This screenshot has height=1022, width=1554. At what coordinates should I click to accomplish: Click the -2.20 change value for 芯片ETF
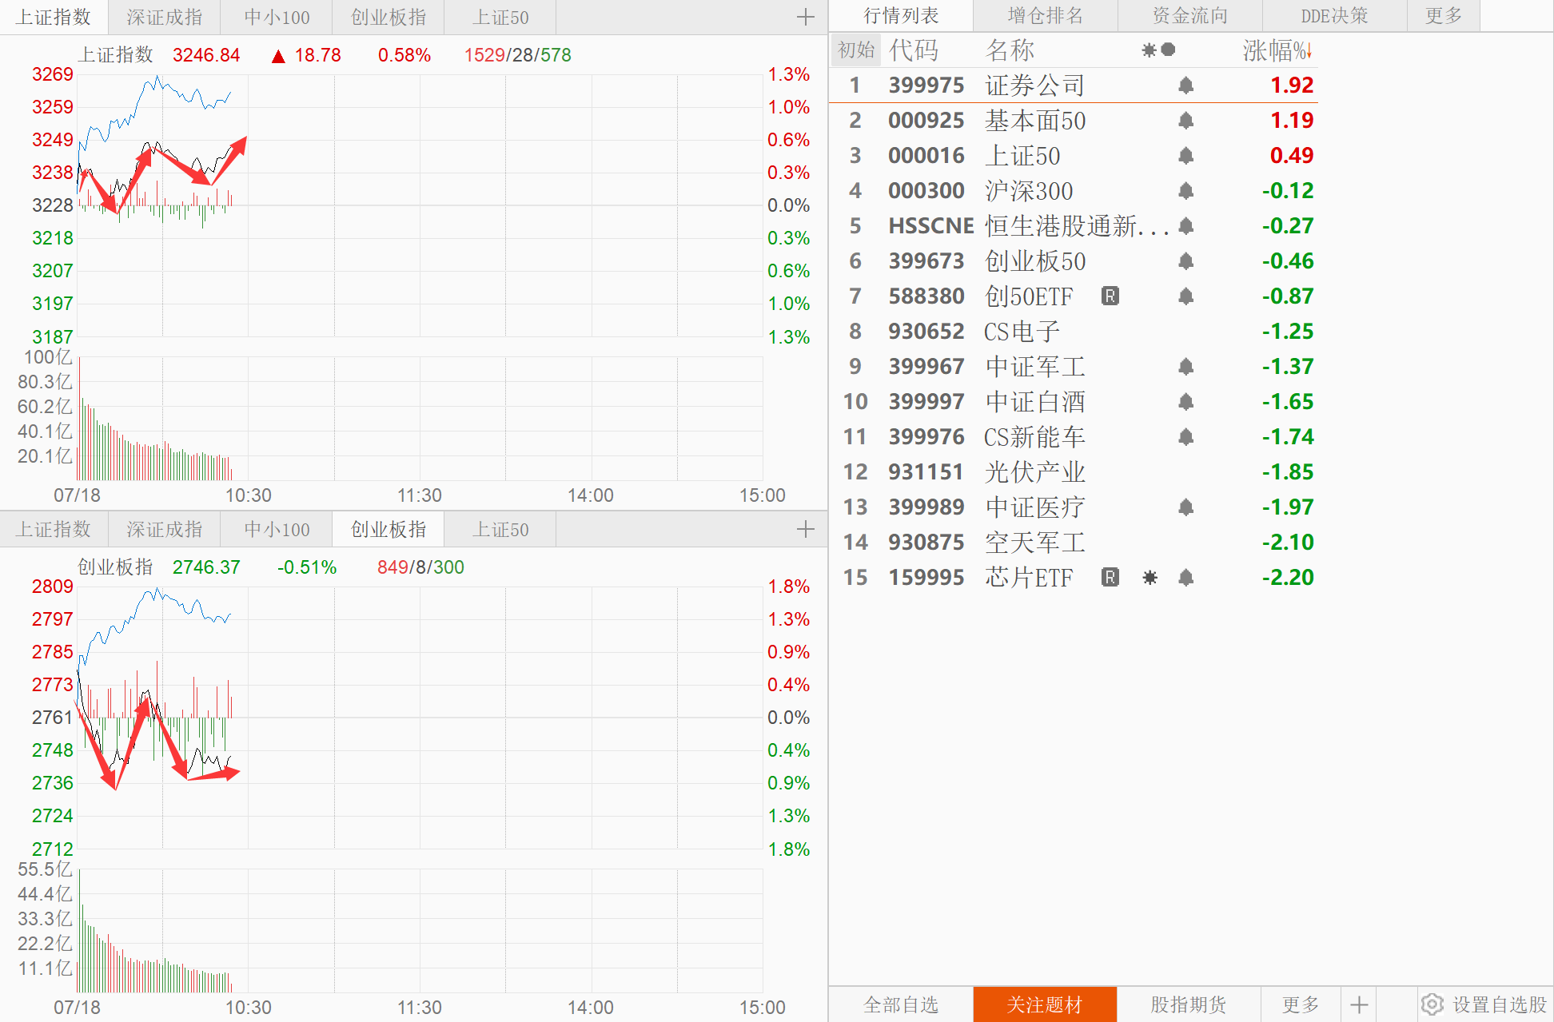tap(1288, 577)
